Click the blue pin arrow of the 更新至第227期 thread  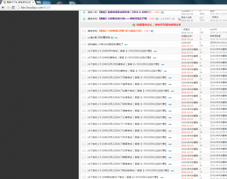tap(84, 19)
